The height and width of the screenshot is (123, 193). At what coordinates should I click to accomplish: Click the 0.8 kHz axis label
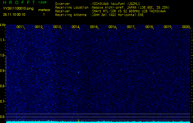3,86
